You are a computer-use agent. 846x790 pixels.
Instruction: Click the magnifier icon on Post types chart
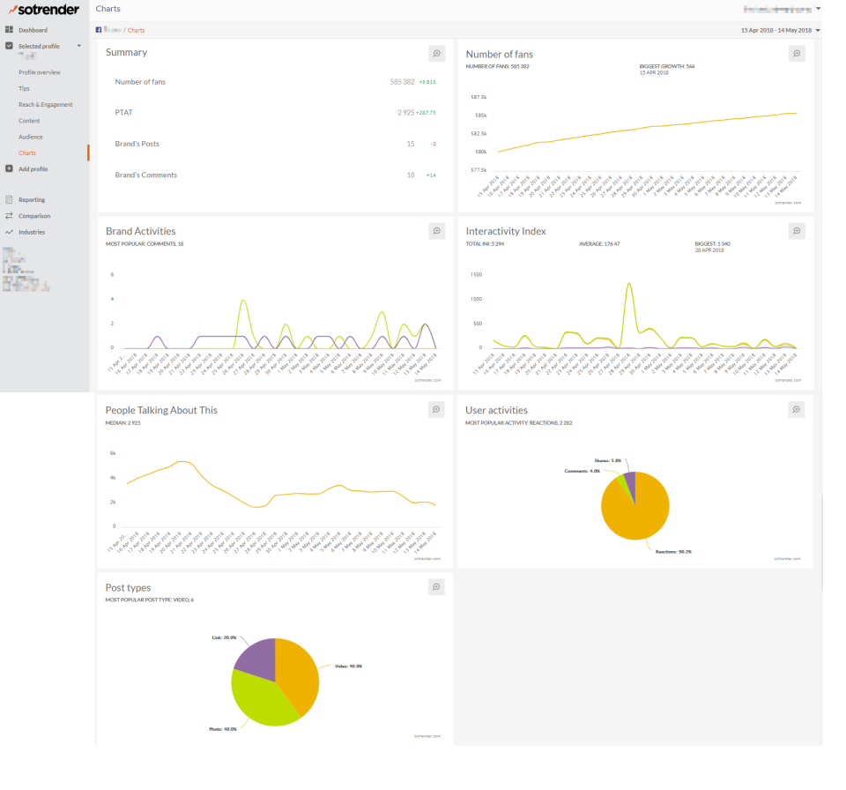(436, 586)
